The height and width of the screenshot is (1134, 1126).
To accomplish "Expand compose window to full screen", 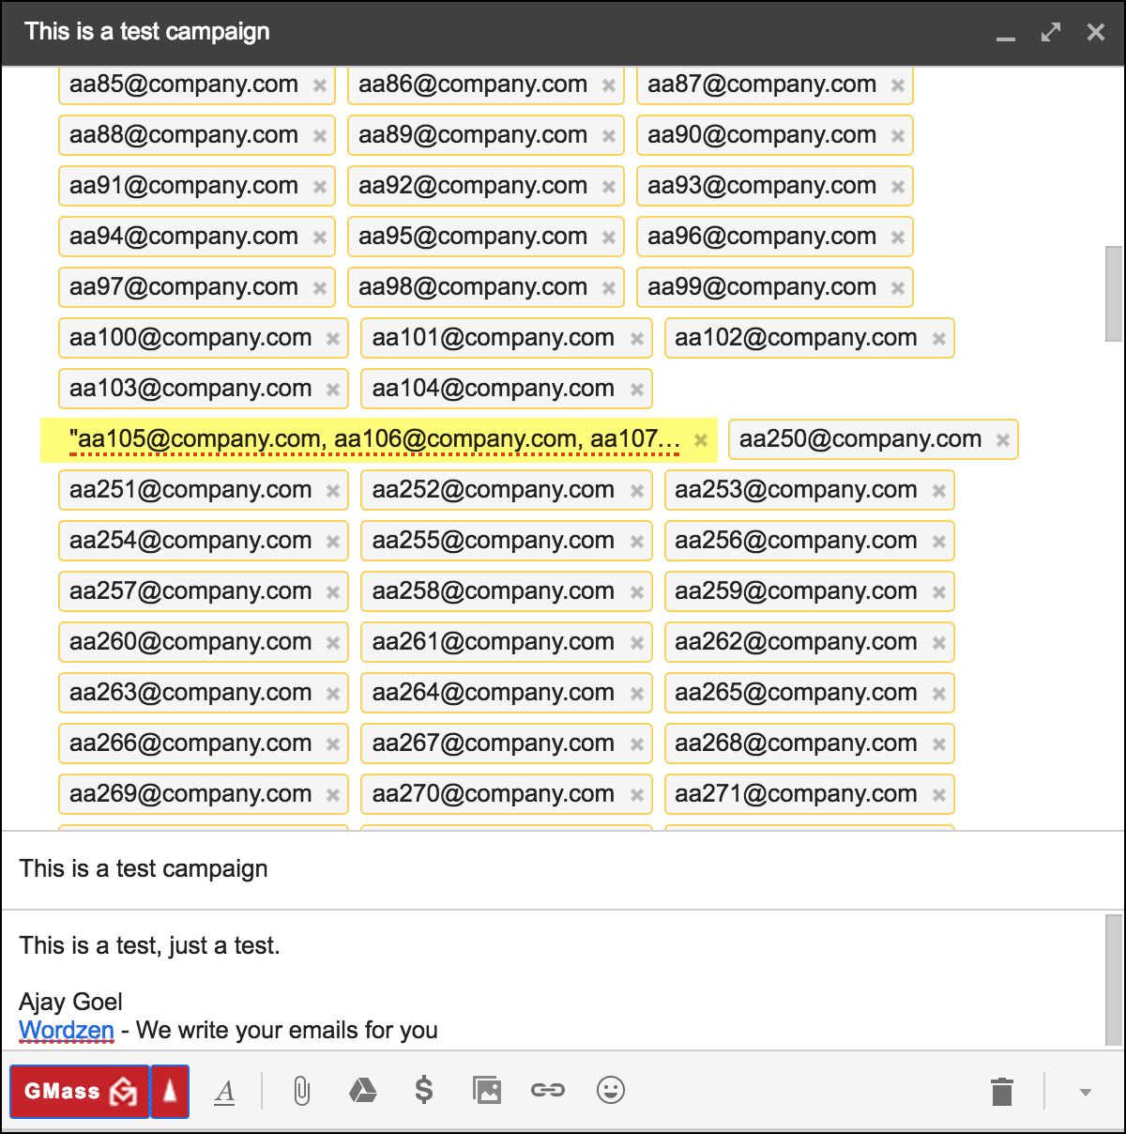I will pyautogui.click(x=1049, y=31).
